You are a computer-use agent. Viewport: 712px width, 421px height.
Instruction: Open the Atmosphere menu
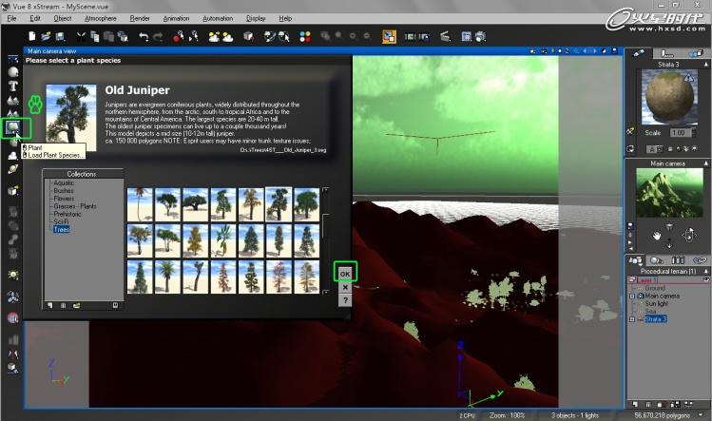pos(101,18)
